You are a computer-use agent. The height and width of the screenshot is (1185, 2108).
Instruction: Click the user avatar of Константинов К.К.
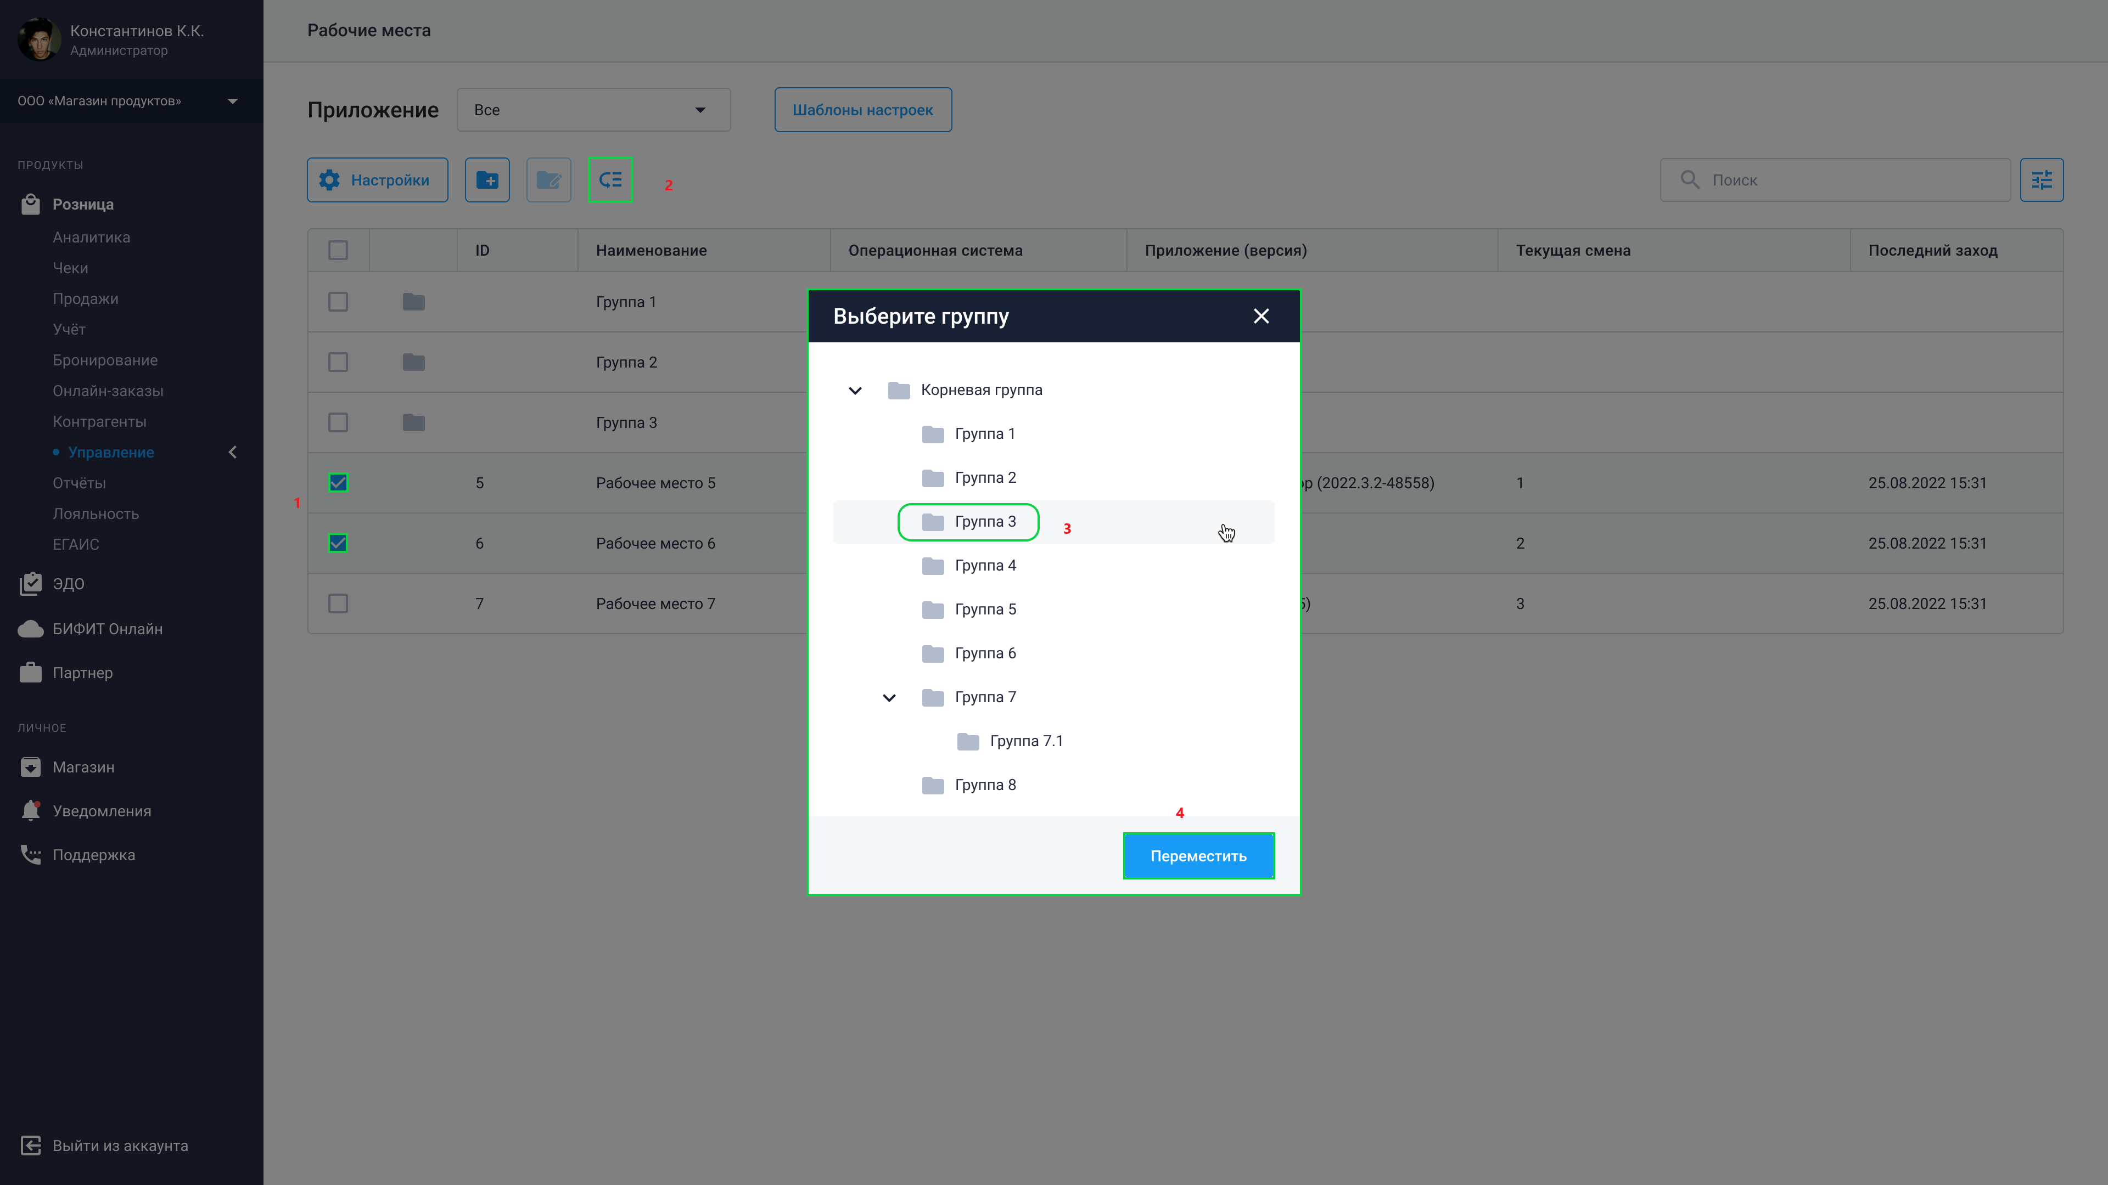click(38, 39)
